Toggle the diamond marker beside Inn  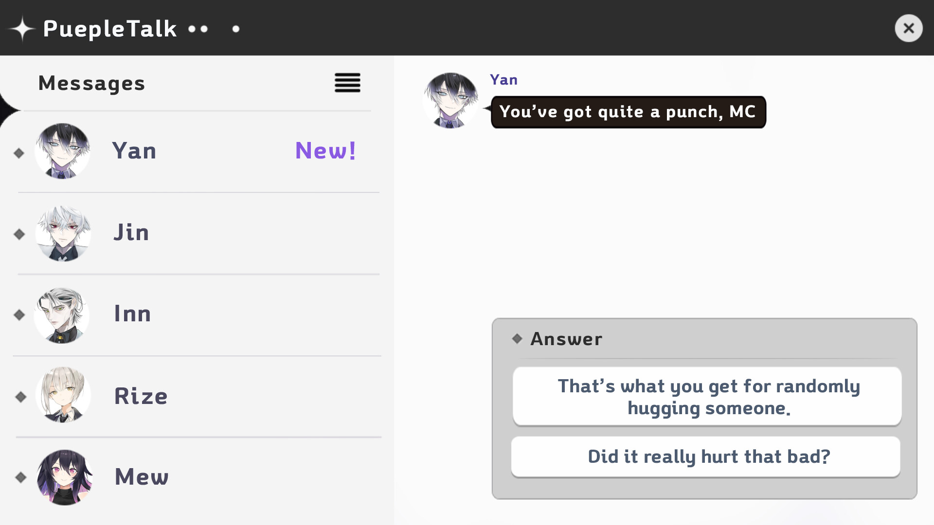(19, 315)
